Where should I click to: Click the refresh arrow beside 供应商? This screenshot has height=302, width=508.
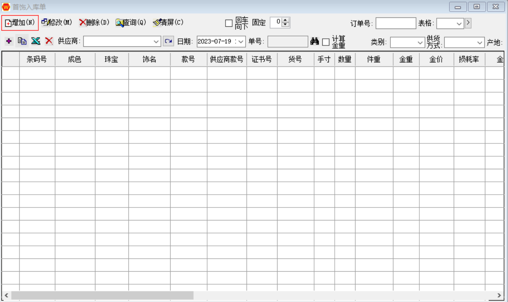[168, 41]
